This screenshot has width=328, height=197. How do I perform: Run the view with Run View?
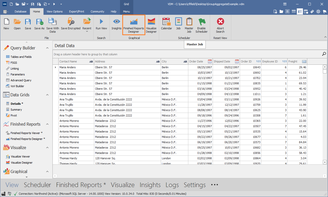[101, 24]
